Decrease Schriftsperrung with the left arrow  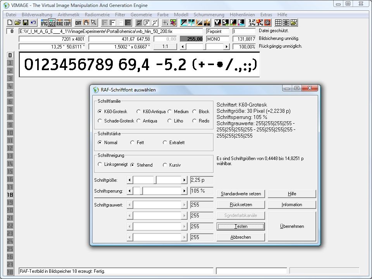[129, 191]
